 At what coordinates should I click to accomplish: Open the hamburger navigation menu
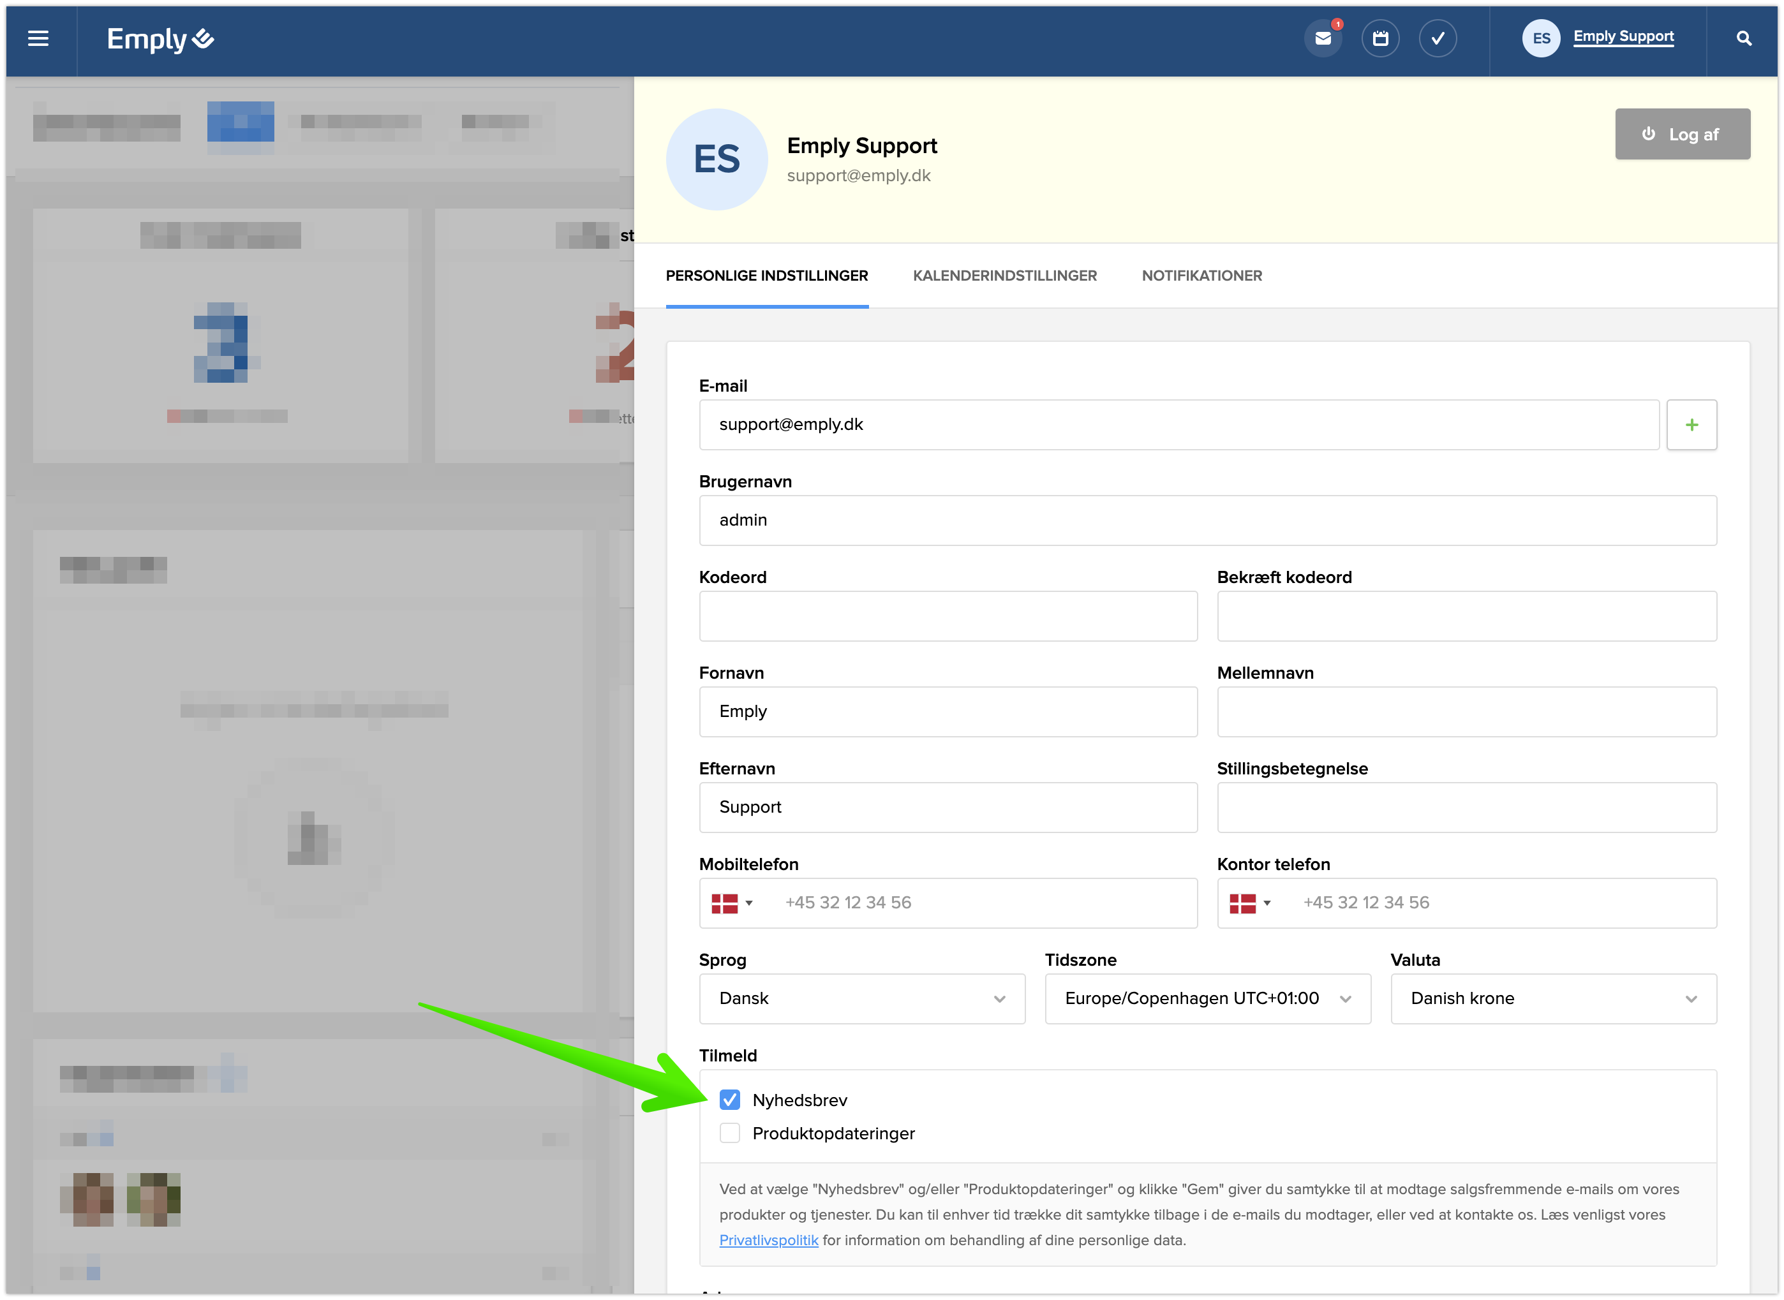point(38,38)
